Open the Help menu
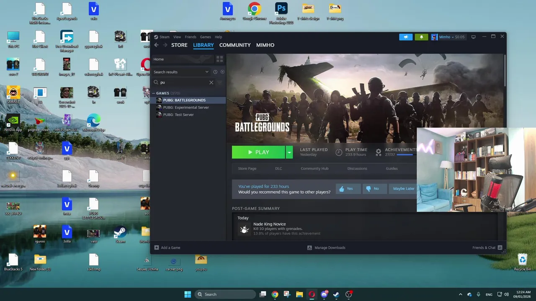This screenshot has width=536, height=301. 218,37
